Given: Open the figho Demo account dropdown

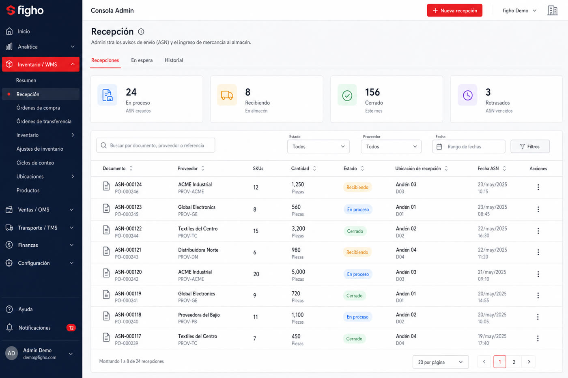Looking at the screenshot, I should coord(519,11).
